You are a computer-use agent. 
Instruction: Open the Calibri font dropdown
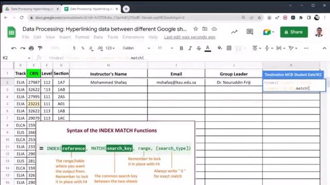(136, 48)
